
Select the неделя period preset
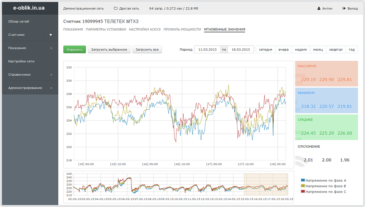pyautogui.click(x=300, y=49)
